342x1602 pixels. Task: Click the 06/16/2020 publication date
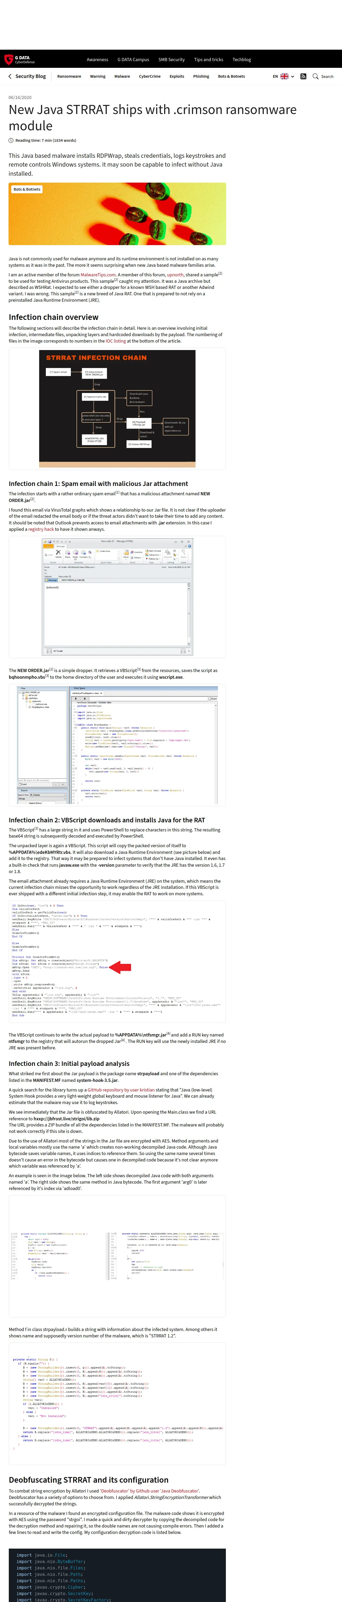click(20, 98)
